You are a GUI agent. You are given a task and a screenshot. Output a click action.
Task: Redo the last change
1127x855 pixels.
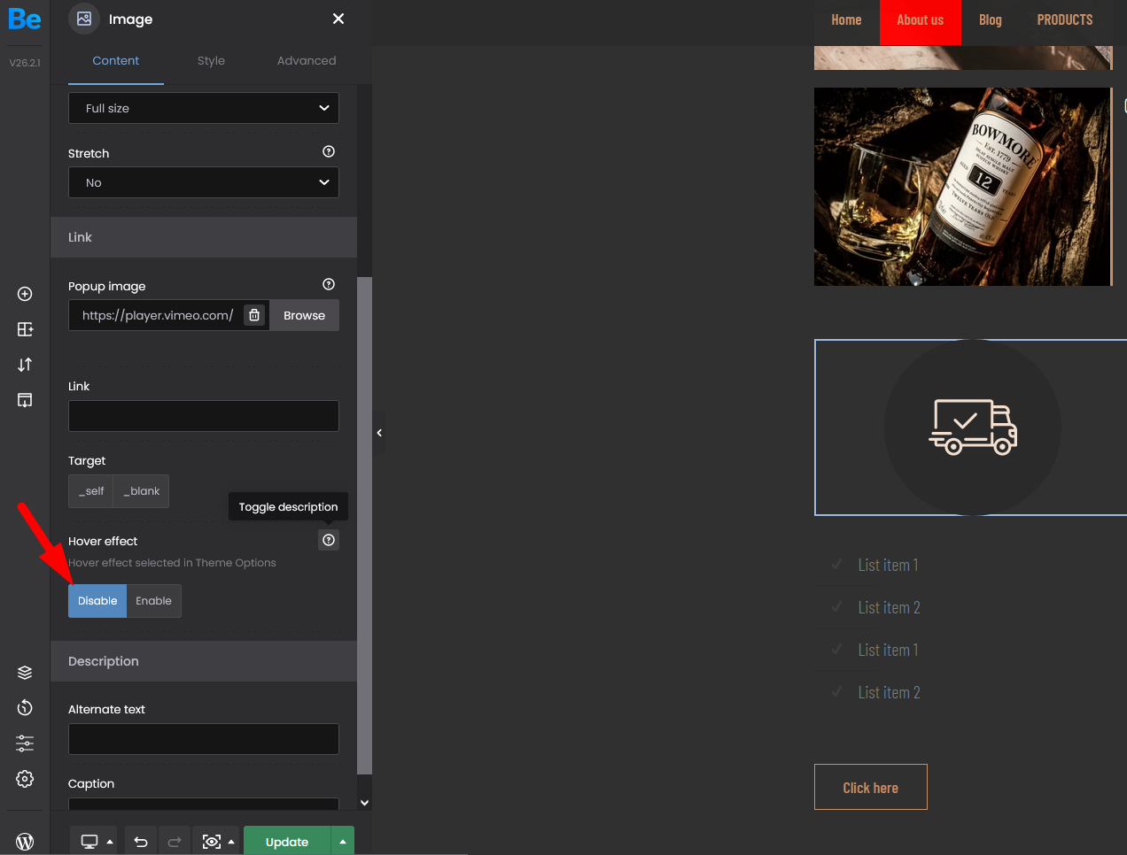pos(175,842)
